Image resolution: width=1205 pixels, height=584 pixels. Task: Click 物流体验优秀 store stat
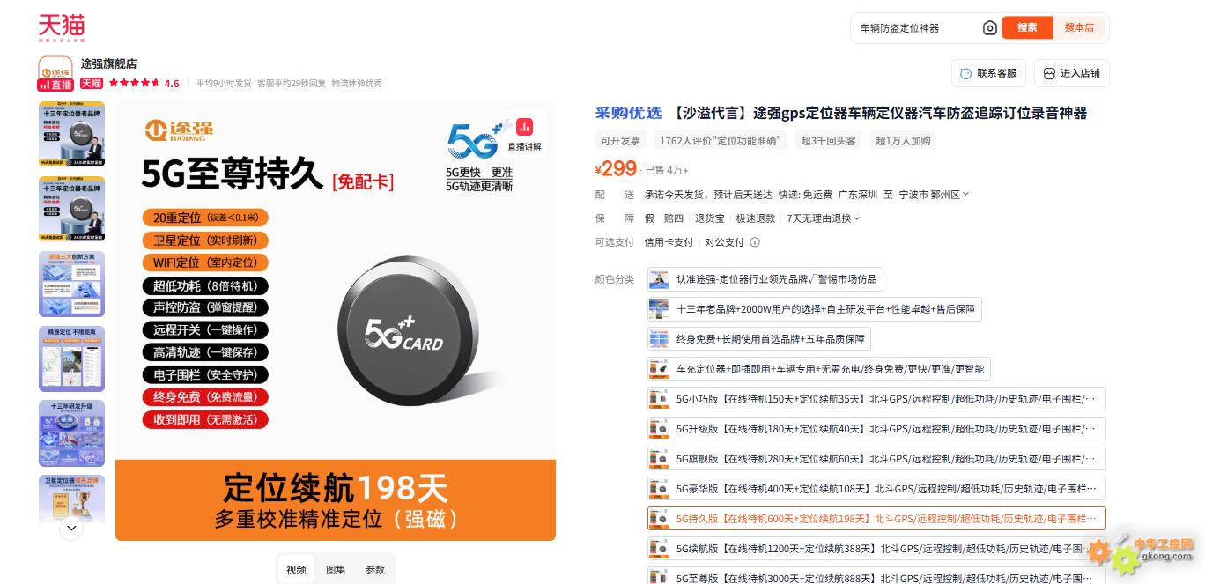357,84
